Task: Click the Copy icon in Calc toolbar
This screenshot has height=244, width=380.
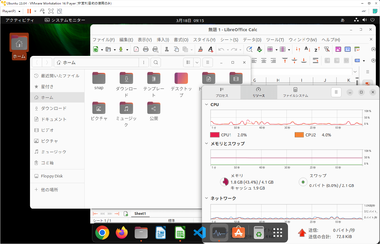Action: click(x=176, y=49)
